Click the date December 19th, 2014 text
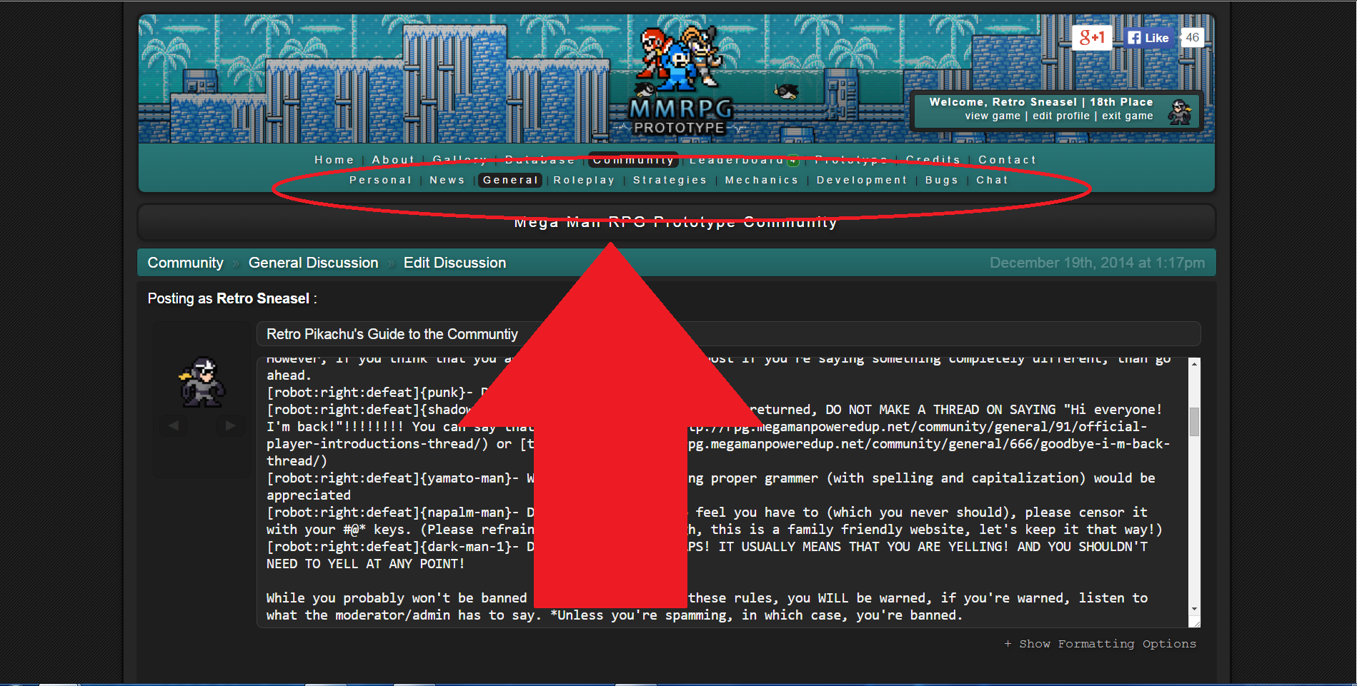Image resolution: width=1357 pixels, height=686 pixels. coord(1097,263)
